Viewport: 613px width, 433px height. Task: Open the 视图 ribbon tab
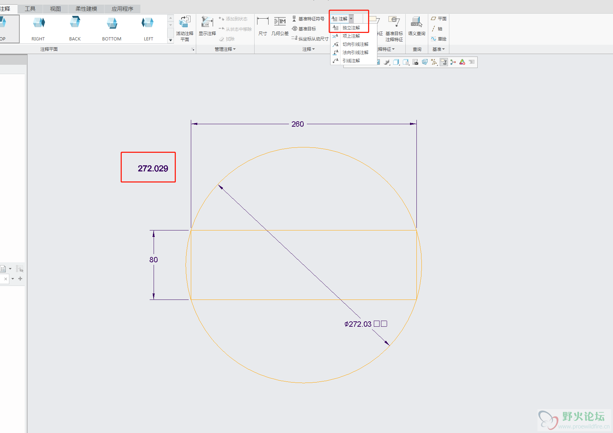55,9
